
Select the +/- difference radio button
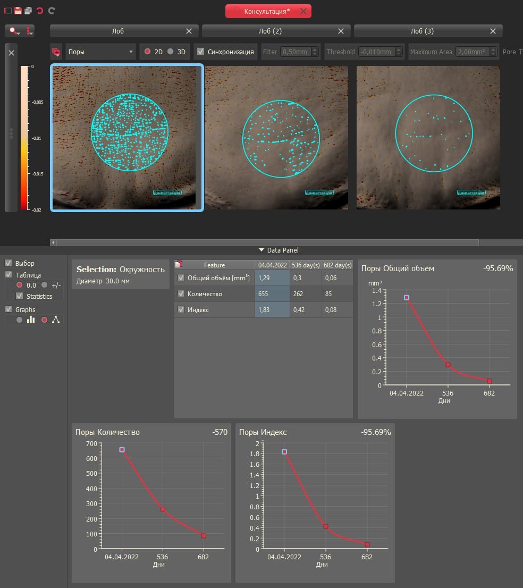click(44, 285)
